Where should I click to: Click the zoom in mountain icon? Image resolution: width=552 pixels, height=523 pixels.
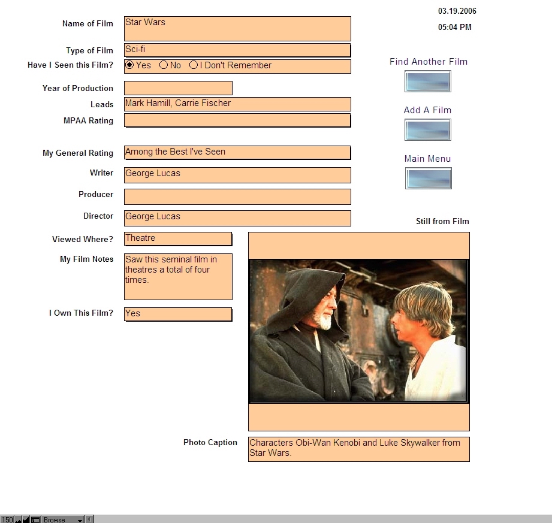click(x=26, y=519)
